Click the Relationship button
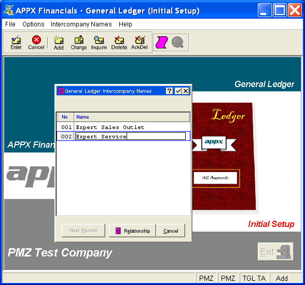 tap(132, 231)
